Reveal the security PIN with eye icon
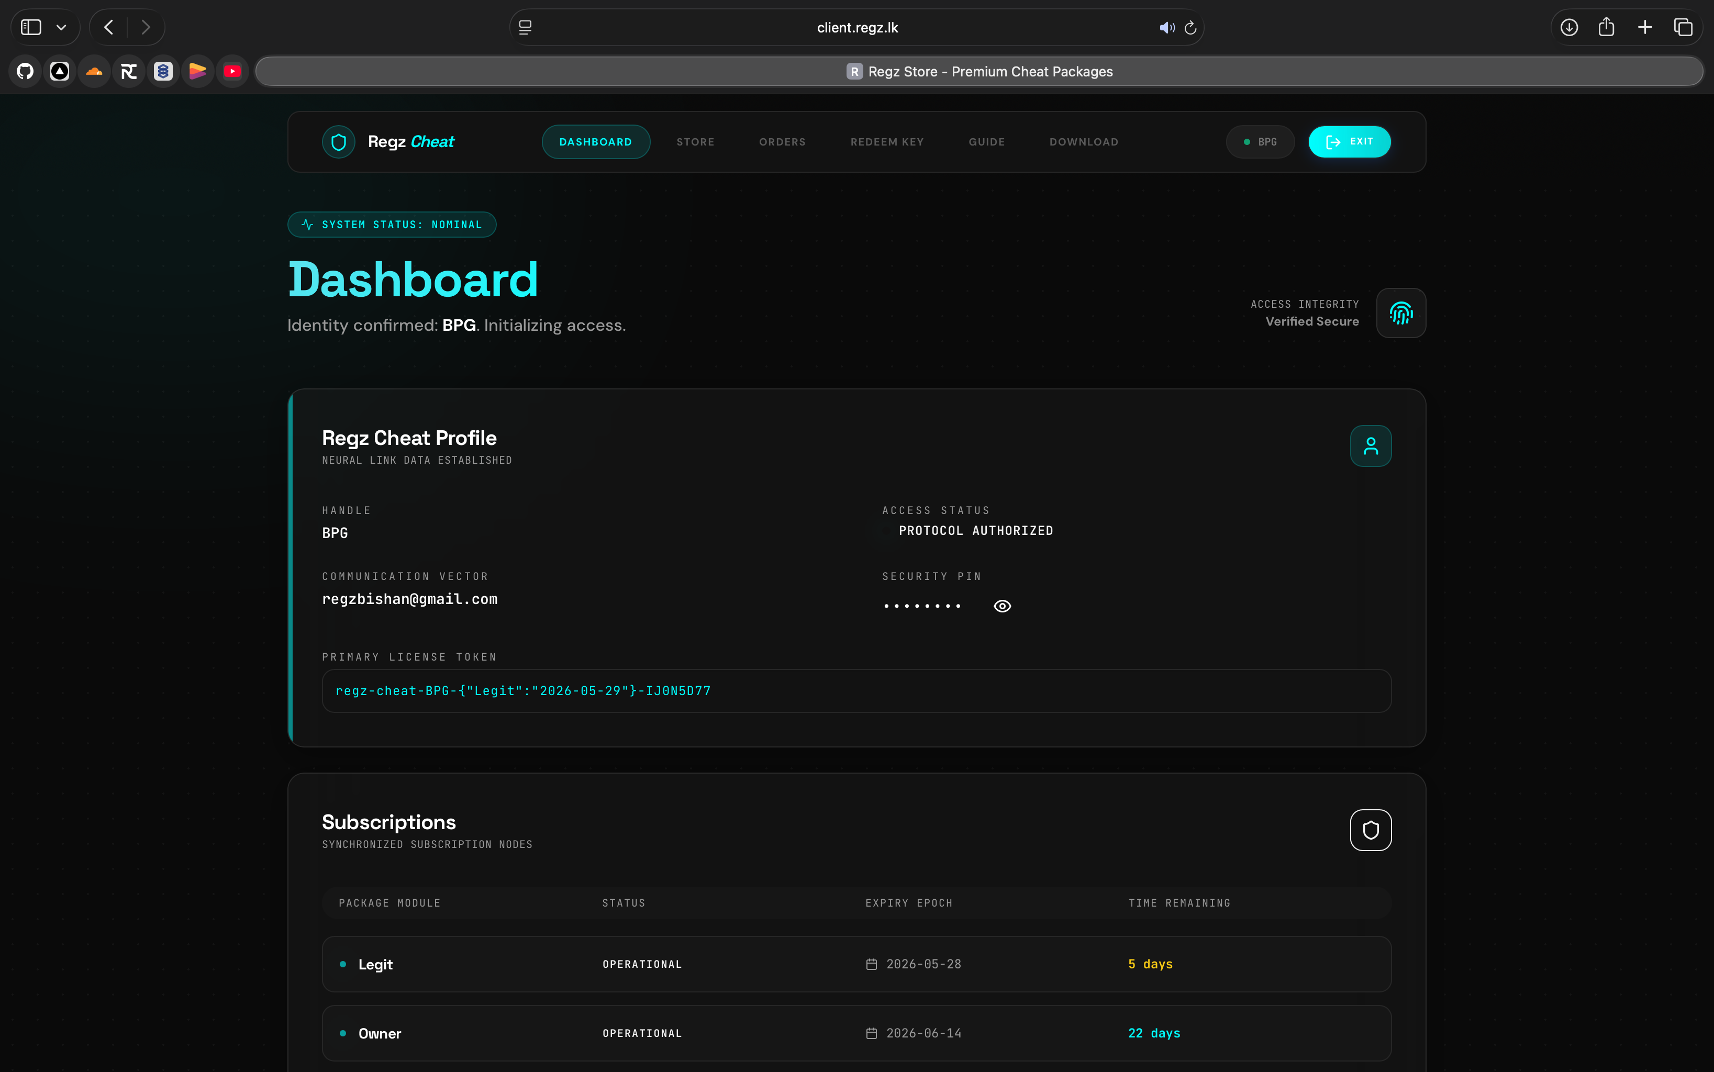This screenshot has width=1714, height=1072. (1002, 606)
